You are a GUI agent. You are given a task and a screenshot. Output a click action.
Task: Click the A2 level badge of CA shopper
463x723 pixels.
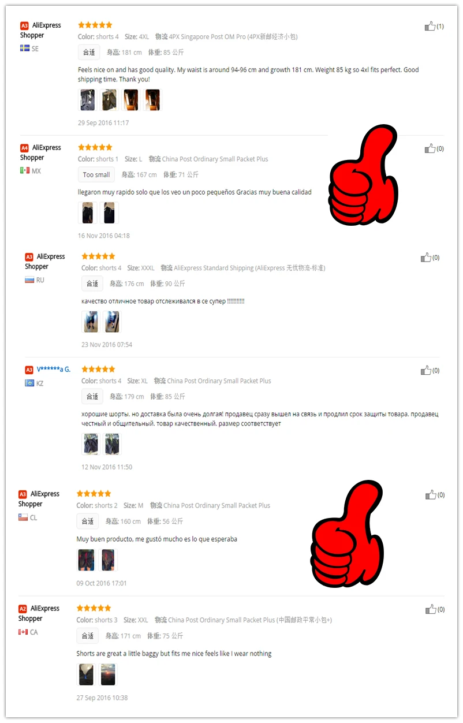23,609
